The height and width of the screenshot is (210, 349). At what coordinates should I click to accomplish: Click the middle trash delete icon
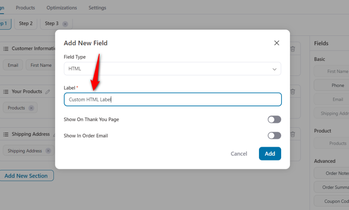(292, 91)
